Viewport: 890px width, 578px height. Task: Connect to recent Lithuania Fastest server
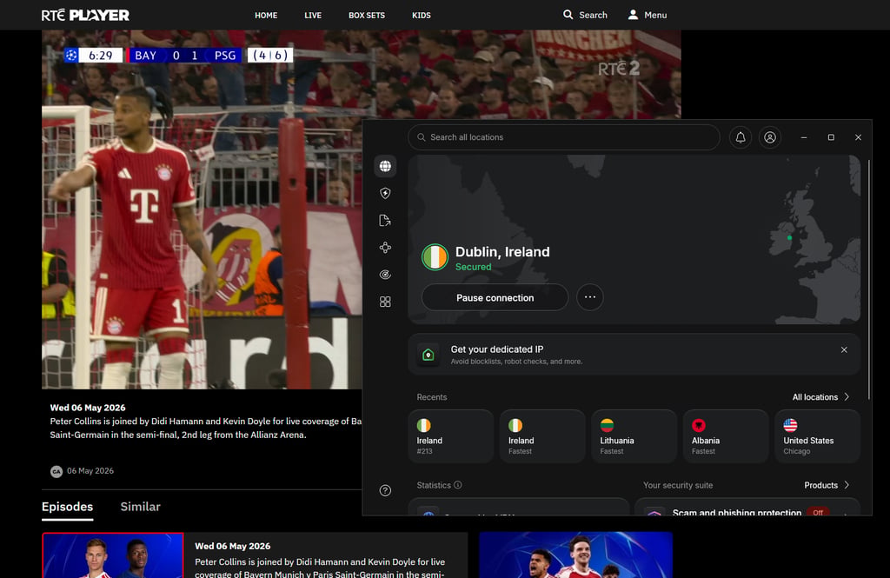pos(634,436)
